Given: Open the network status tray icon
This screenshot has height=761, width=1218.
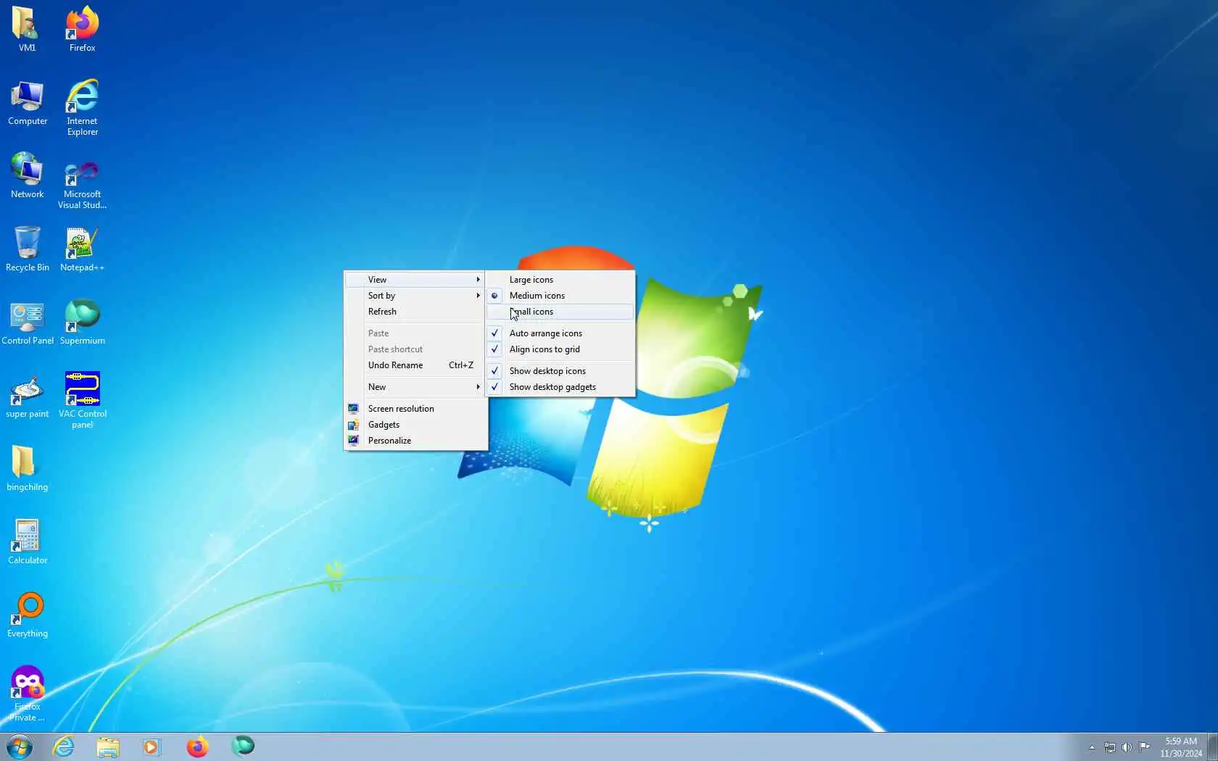Looking at the screenshot, I should point(1110,747).
